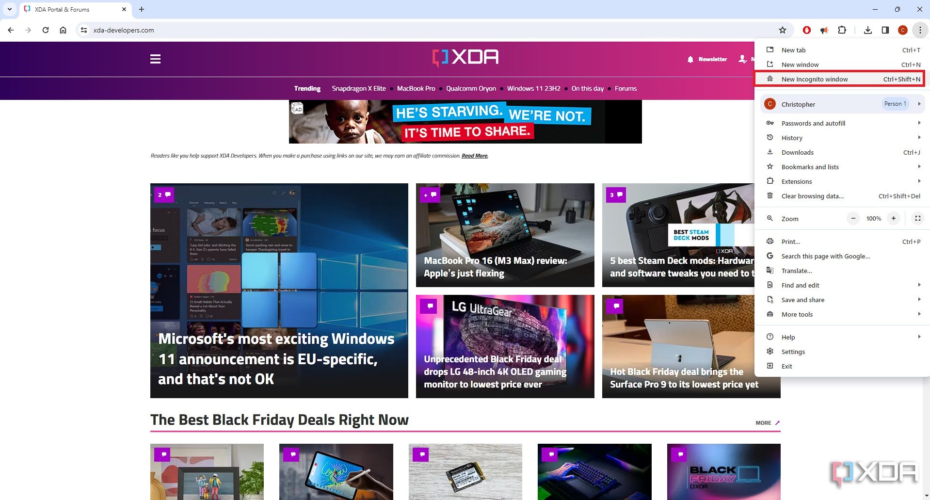Open site information icon in address bar
This screenshot has width=930, height=500.
(84, 30)
